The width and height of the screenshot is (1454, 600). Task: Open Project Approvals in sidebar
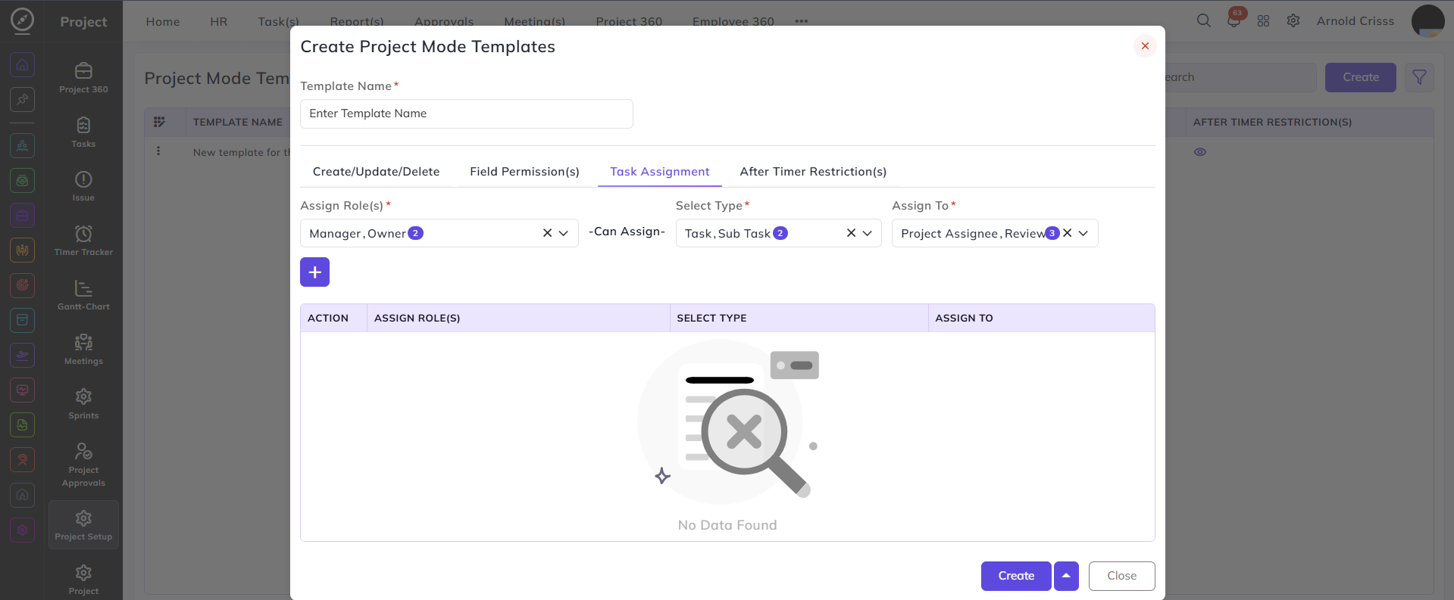[83, 464]
